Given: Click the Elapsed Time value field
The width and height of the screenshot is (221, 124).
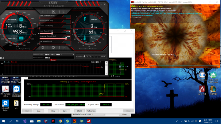Looking at the screenshot, I should tap(106, 105).
